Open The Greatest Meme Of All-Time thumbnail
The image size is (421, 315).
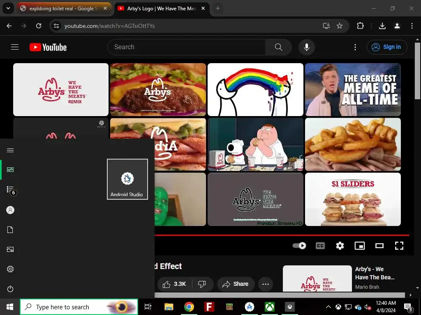[353, 89]
